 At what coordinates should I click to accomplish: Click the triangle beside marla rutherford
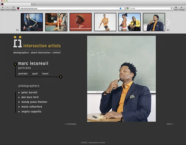pos(19,107)
